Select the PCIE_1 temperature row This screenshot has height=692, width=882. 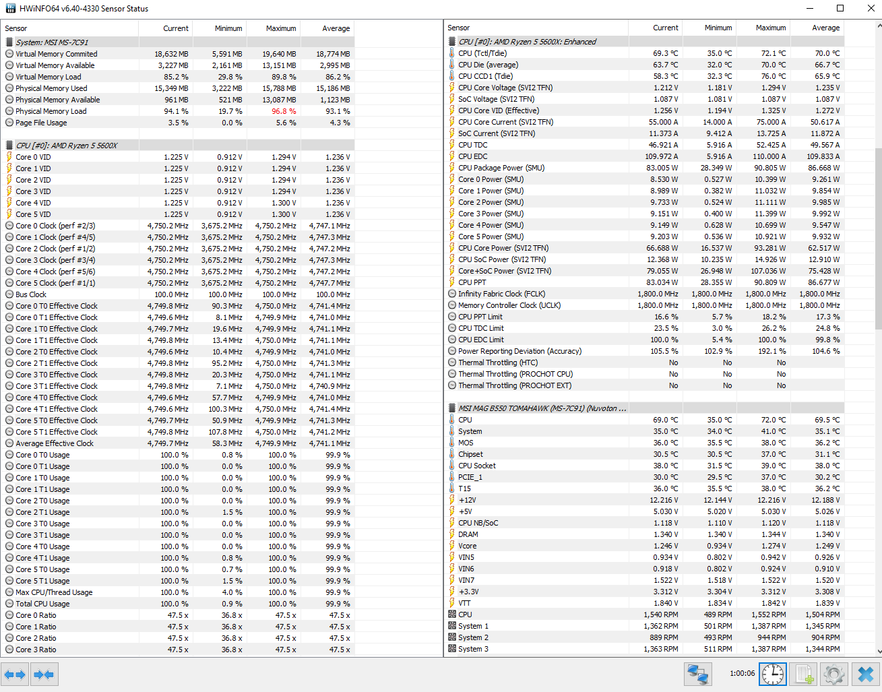coord(644,477)
